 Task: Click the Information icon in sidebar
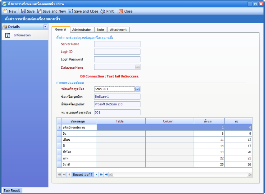point(7,35)
